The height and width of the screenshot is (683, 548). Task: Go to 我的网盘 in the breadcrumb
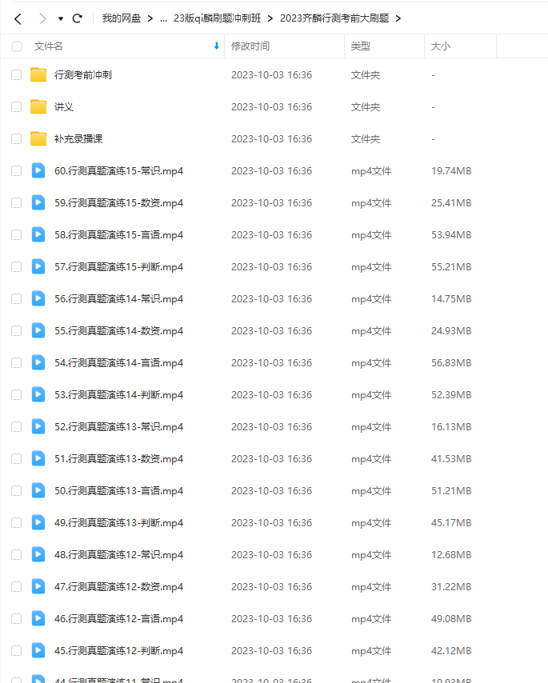(122, 18)
